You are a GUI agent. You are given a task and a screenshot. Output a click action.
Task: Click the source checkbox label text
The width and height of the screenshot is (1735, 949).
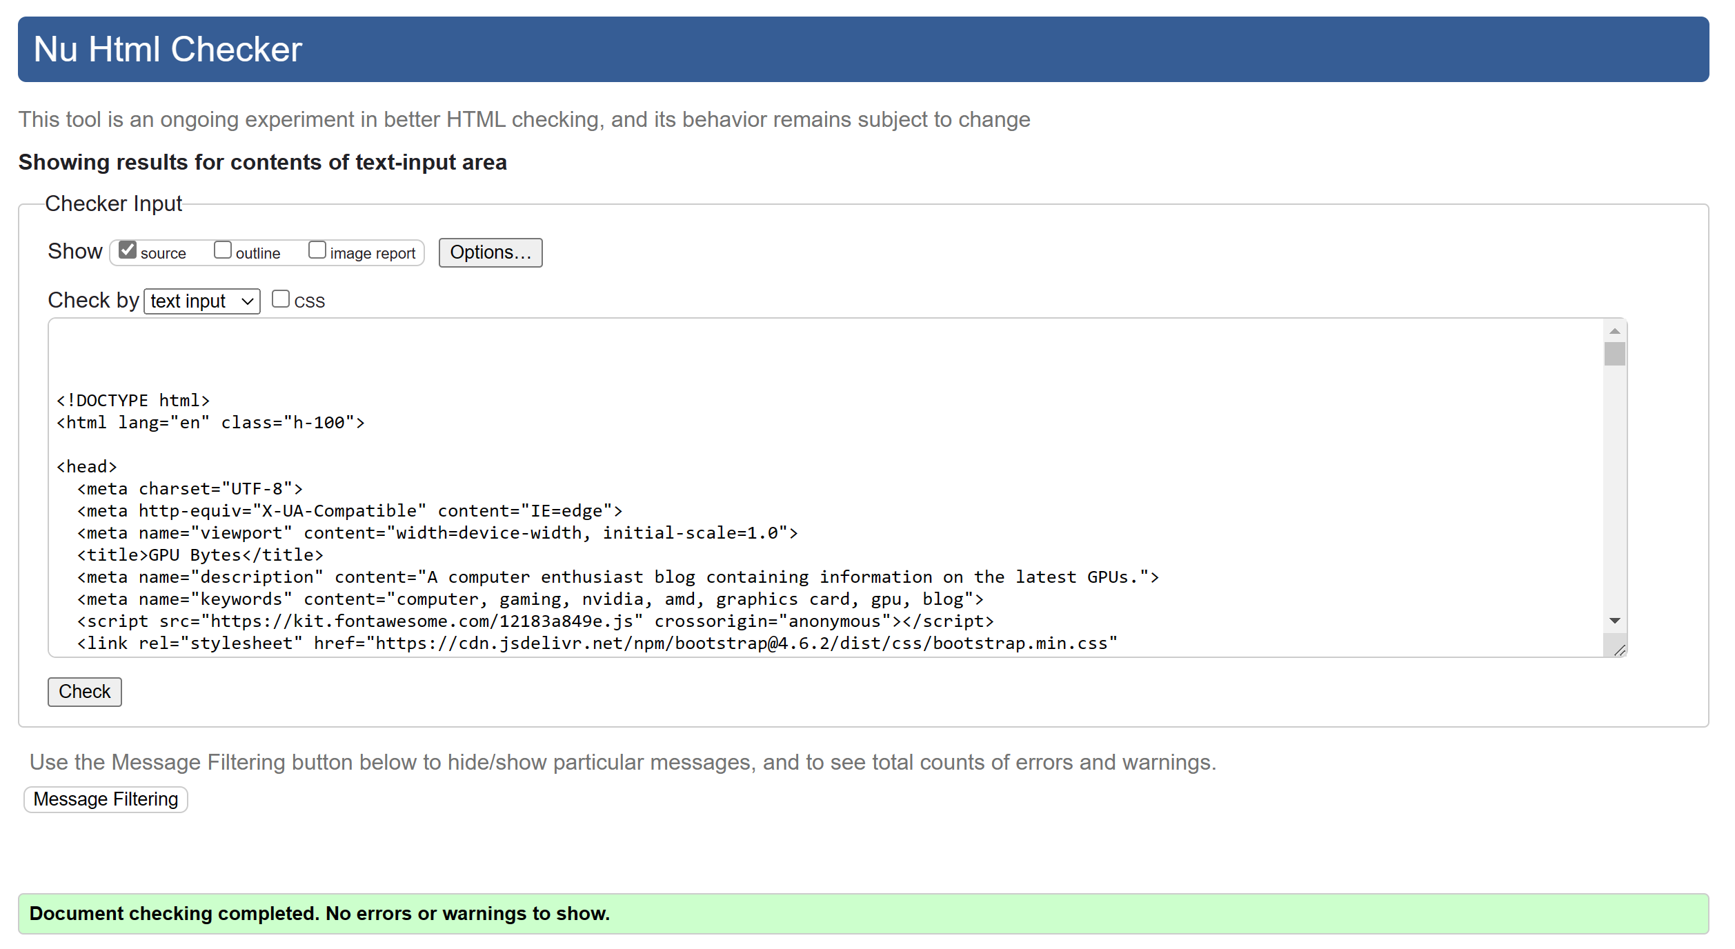(163, 254)
